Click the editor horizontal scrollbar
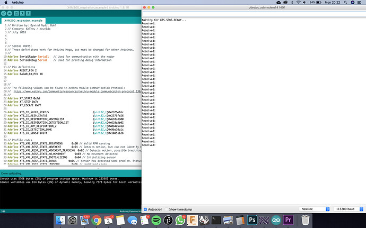This screenshot has height=228, width=366. click(74, 166)
